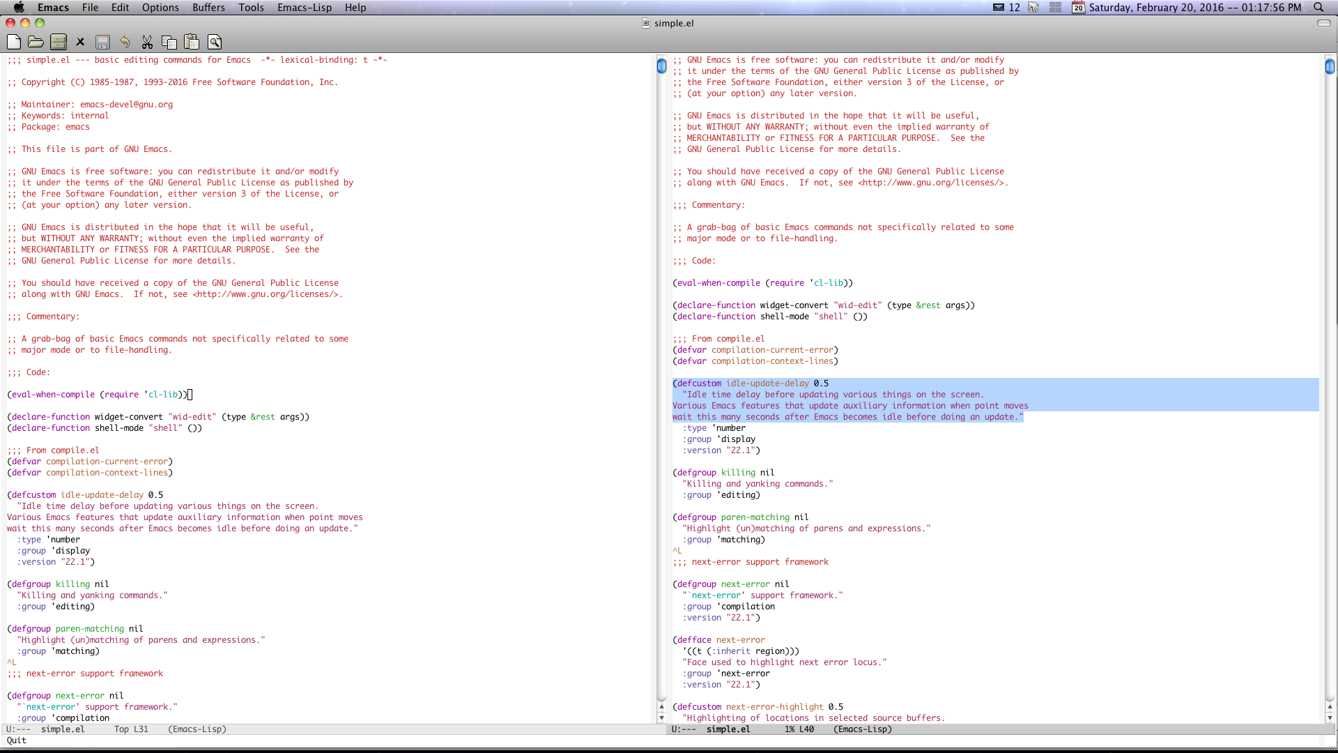The width and height of the screenshot is (1338, 753).
Task: Click 'defvar compilation-current-error' in left pane
Action: tap(90, 462)
